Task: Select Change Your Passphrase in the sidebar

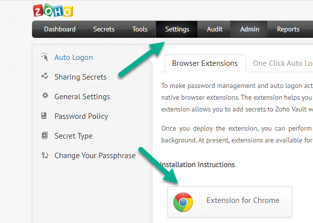Action: [94, 155]
